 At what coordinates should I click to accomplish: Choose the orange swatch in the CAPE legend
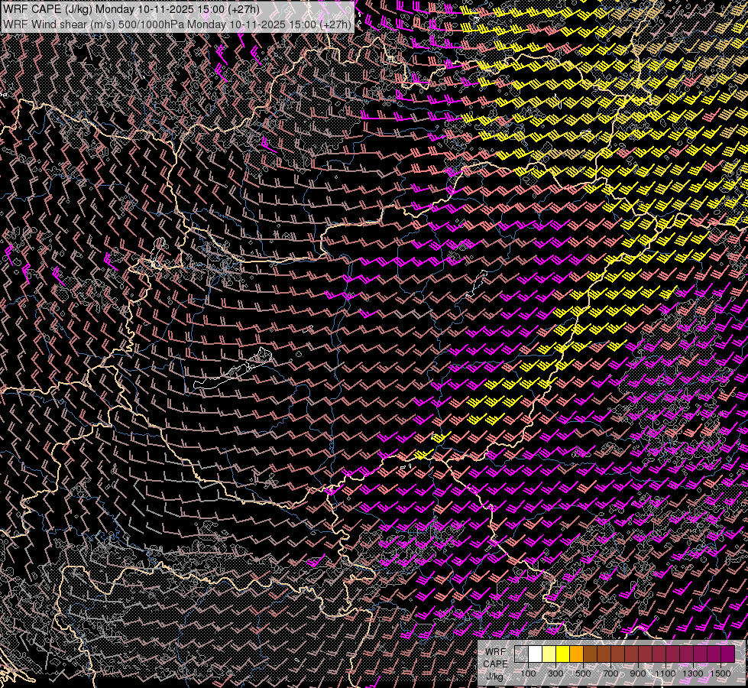[x=577, y=654]
